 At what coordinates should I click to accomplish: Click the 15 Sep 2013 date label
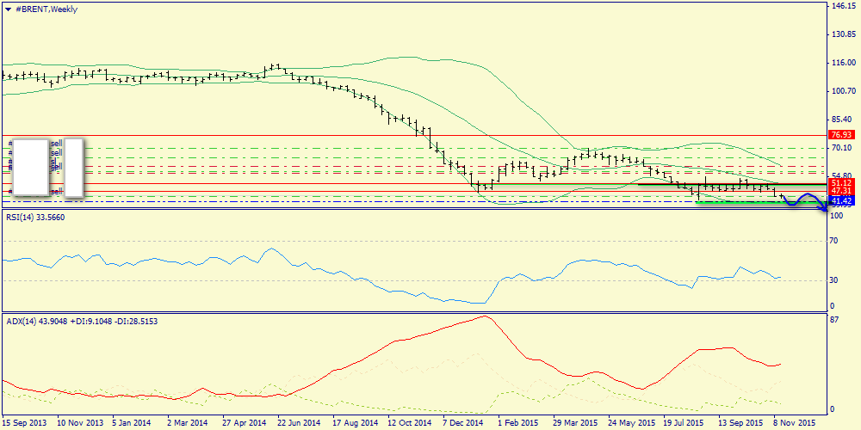23,423
